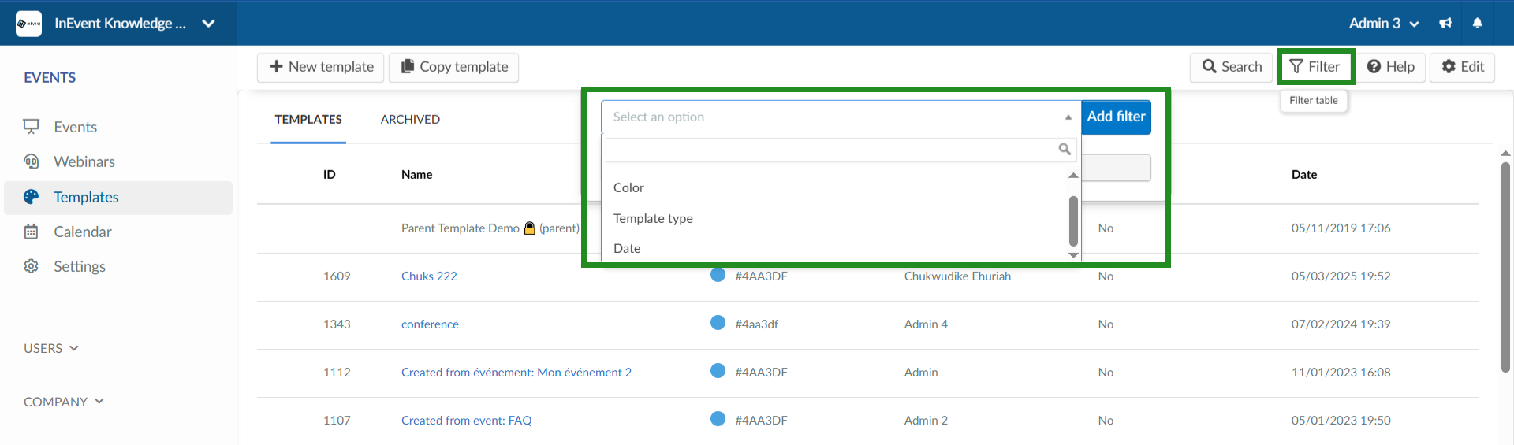Open the Select an option dropdown
1514x445 pixels.
(x=841, y=117)
